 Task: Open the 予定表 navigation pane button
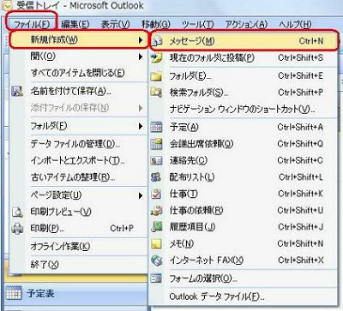[x=75, y=293]
